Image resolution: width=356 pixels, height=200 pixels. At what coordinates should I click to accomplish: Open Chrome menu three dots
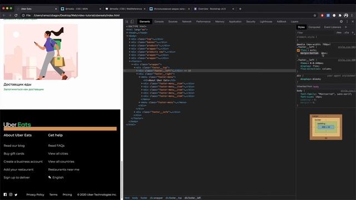(x=352, y=16)
